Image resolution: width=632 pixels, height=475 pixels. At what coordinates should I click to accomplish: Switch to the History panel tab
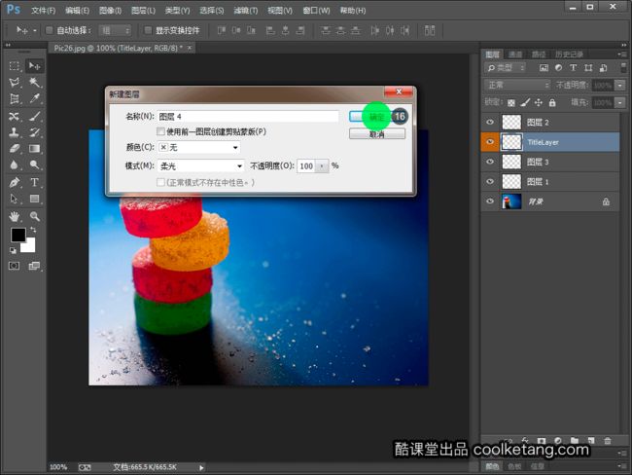[569, 55]
